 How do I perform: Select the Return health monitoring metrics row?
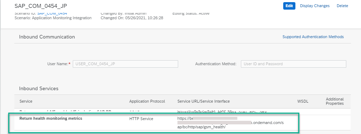182,123
